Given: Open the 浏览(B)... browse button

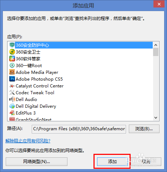Looking at the screenshot, I should click(x=144, y=129).
